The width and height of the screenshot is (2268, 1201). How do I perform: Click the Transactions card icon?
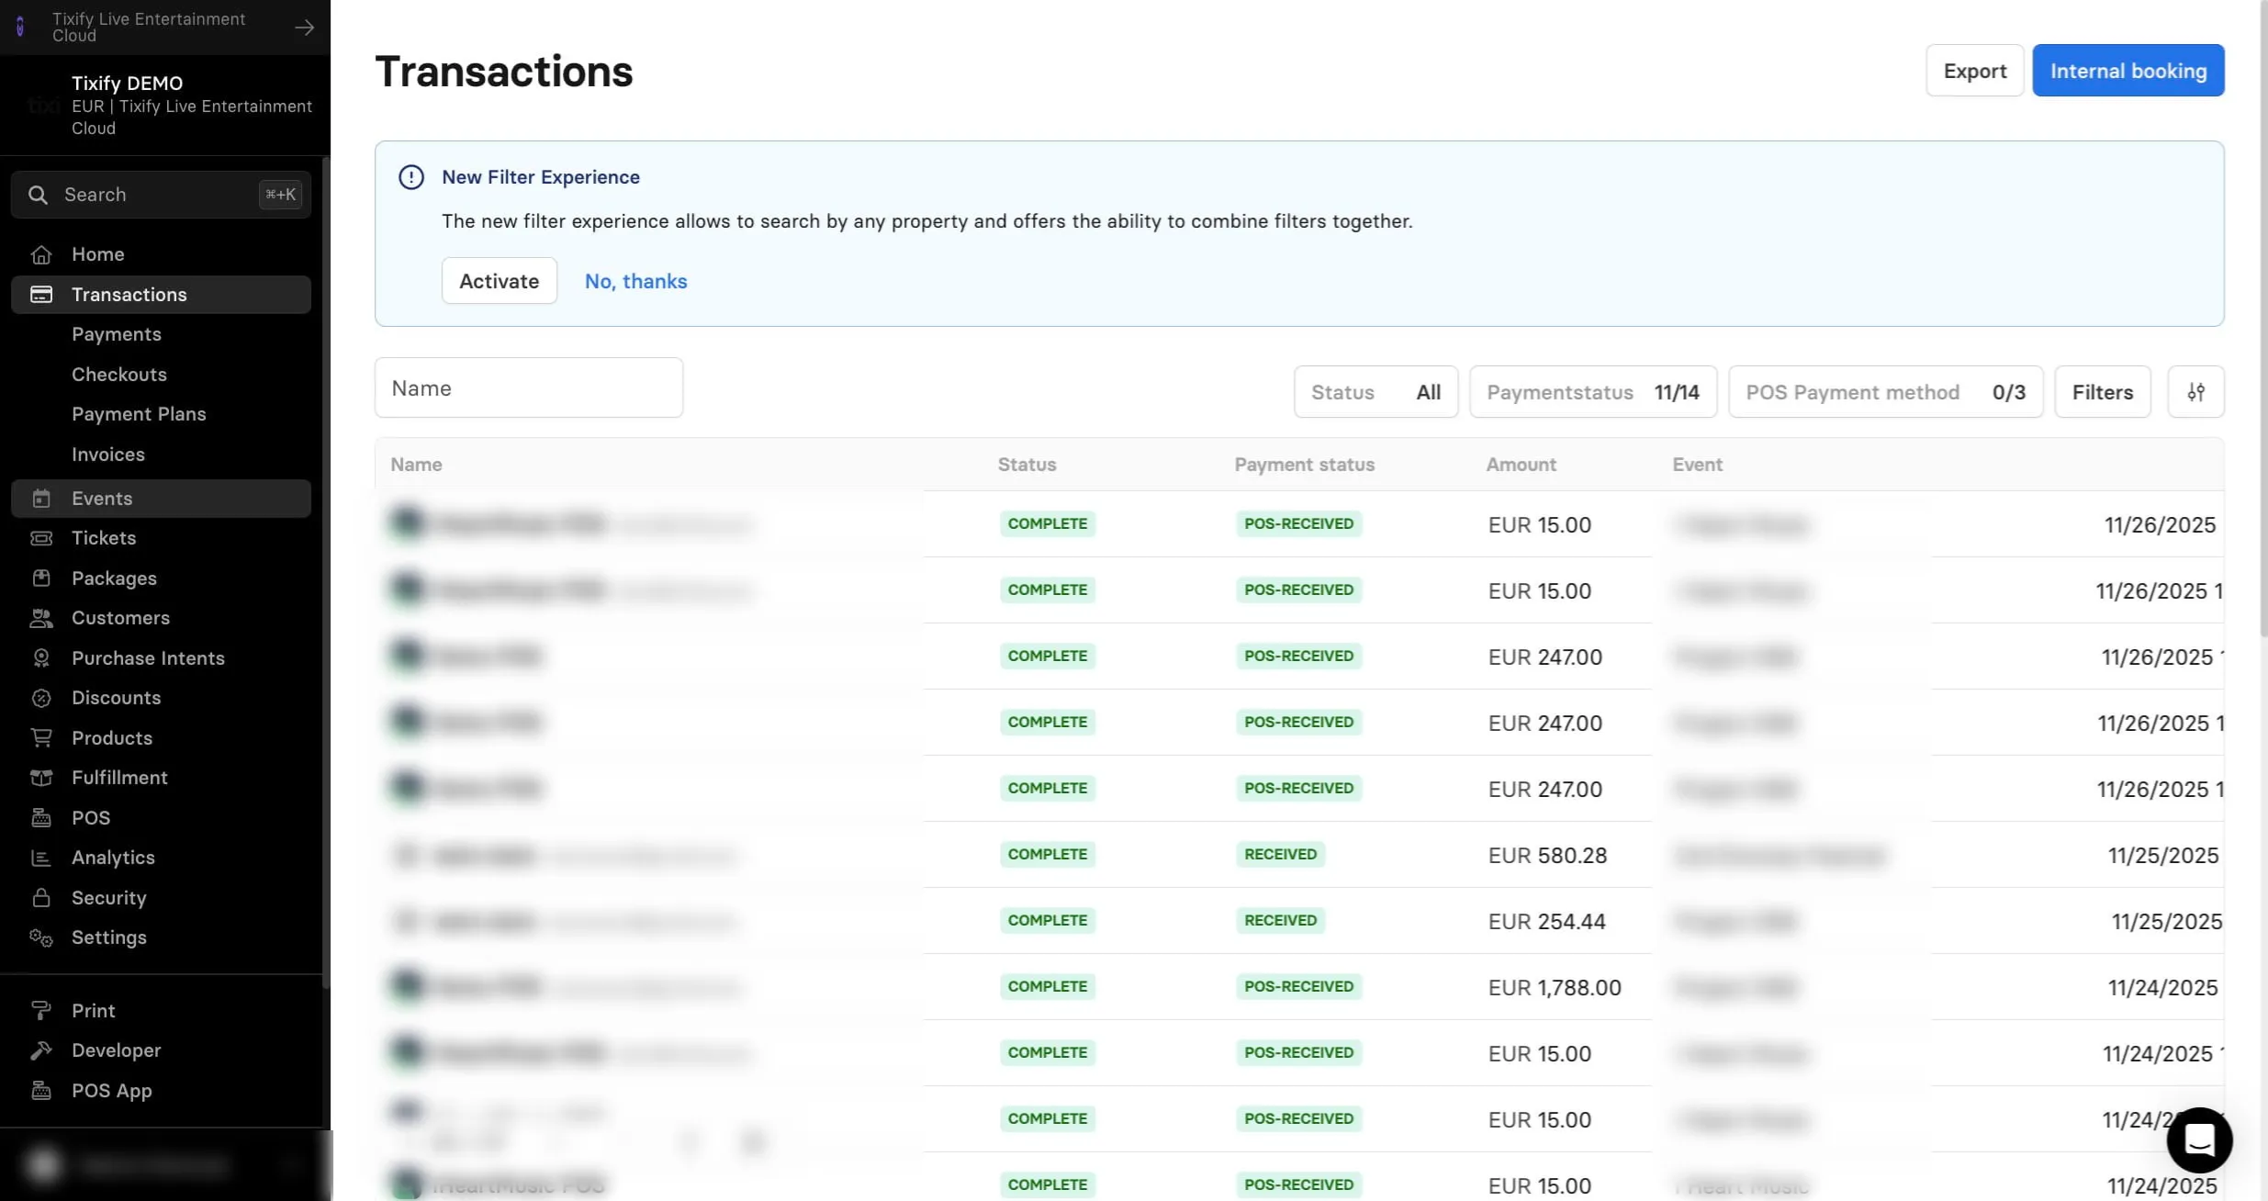point(40,295)
